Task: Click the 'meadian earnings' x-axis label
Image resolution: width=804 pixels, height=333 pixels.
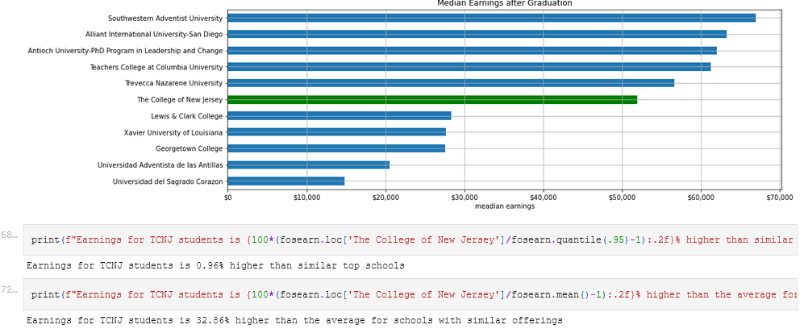Action: [505, 206]
